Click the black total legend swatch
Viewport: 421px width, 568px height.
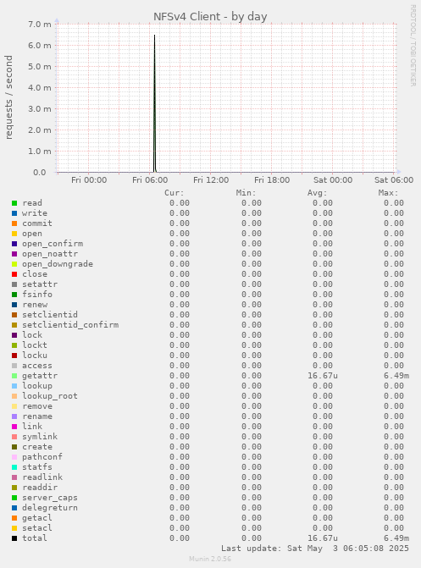pos(14,538)
